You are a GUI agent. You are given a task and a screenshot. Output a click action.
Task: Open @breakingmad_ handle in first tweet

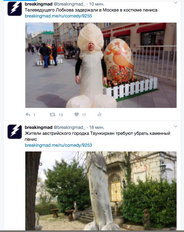(69, 4)
